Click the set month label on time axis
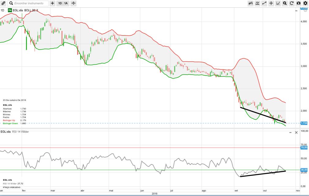Screen dimensions: 309x196 (236, 191)
